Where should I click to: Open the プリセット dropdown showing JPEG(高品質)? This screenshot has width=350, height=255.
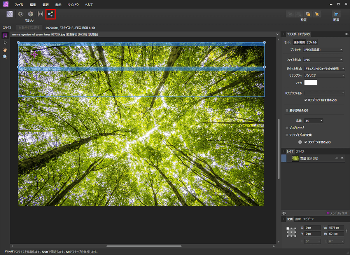coord(323,50)
